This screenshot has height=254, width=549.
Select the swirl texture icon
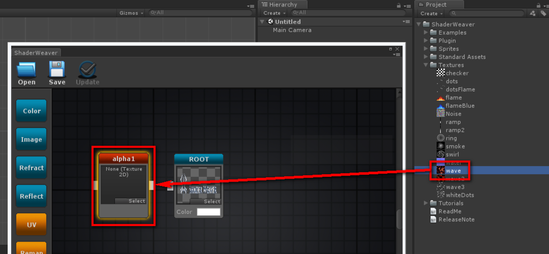point(441,154)
